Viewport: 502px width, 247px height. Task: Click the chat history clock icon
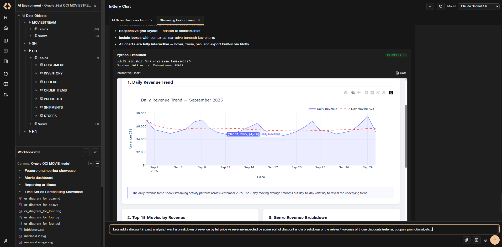point(441,6)
